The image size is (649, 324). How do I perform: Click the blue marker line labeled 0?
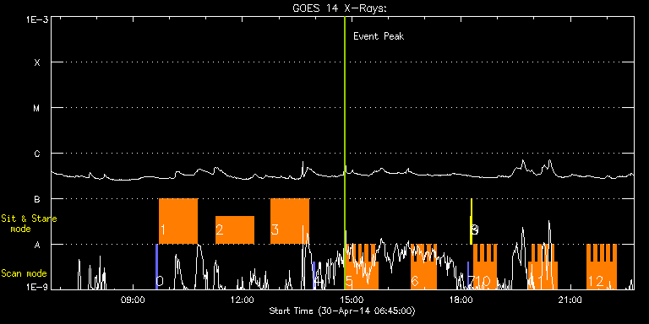pos(157,267)
